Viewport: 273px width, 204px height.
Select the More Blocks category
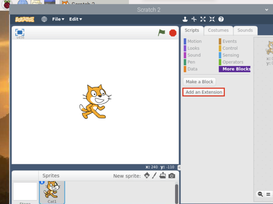tap(235, 69)
